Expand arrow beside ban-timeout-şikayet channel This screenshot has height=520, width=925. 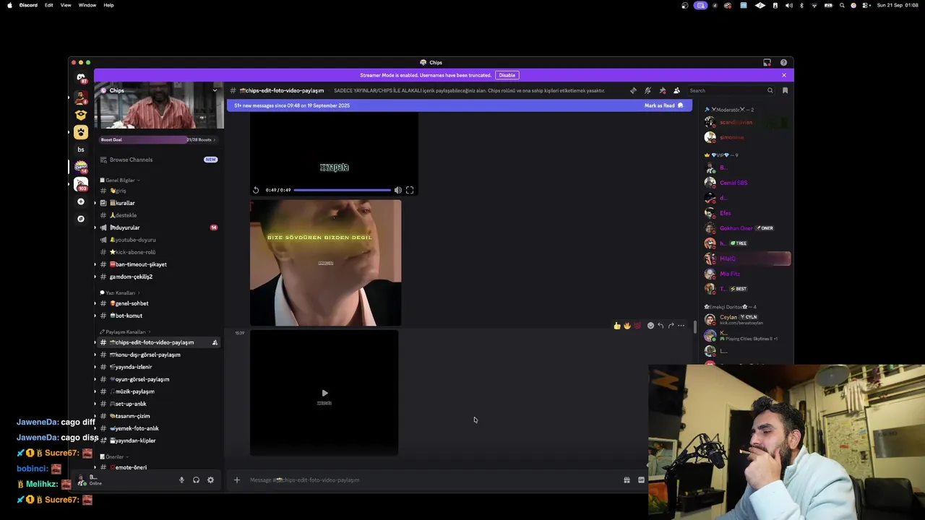point(95,264)
